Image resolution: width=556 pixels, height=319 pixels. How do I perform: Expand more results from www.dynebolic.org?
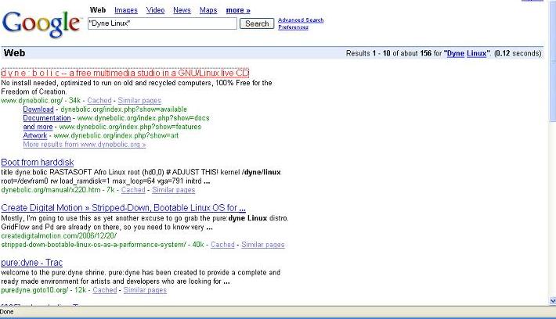84,145
